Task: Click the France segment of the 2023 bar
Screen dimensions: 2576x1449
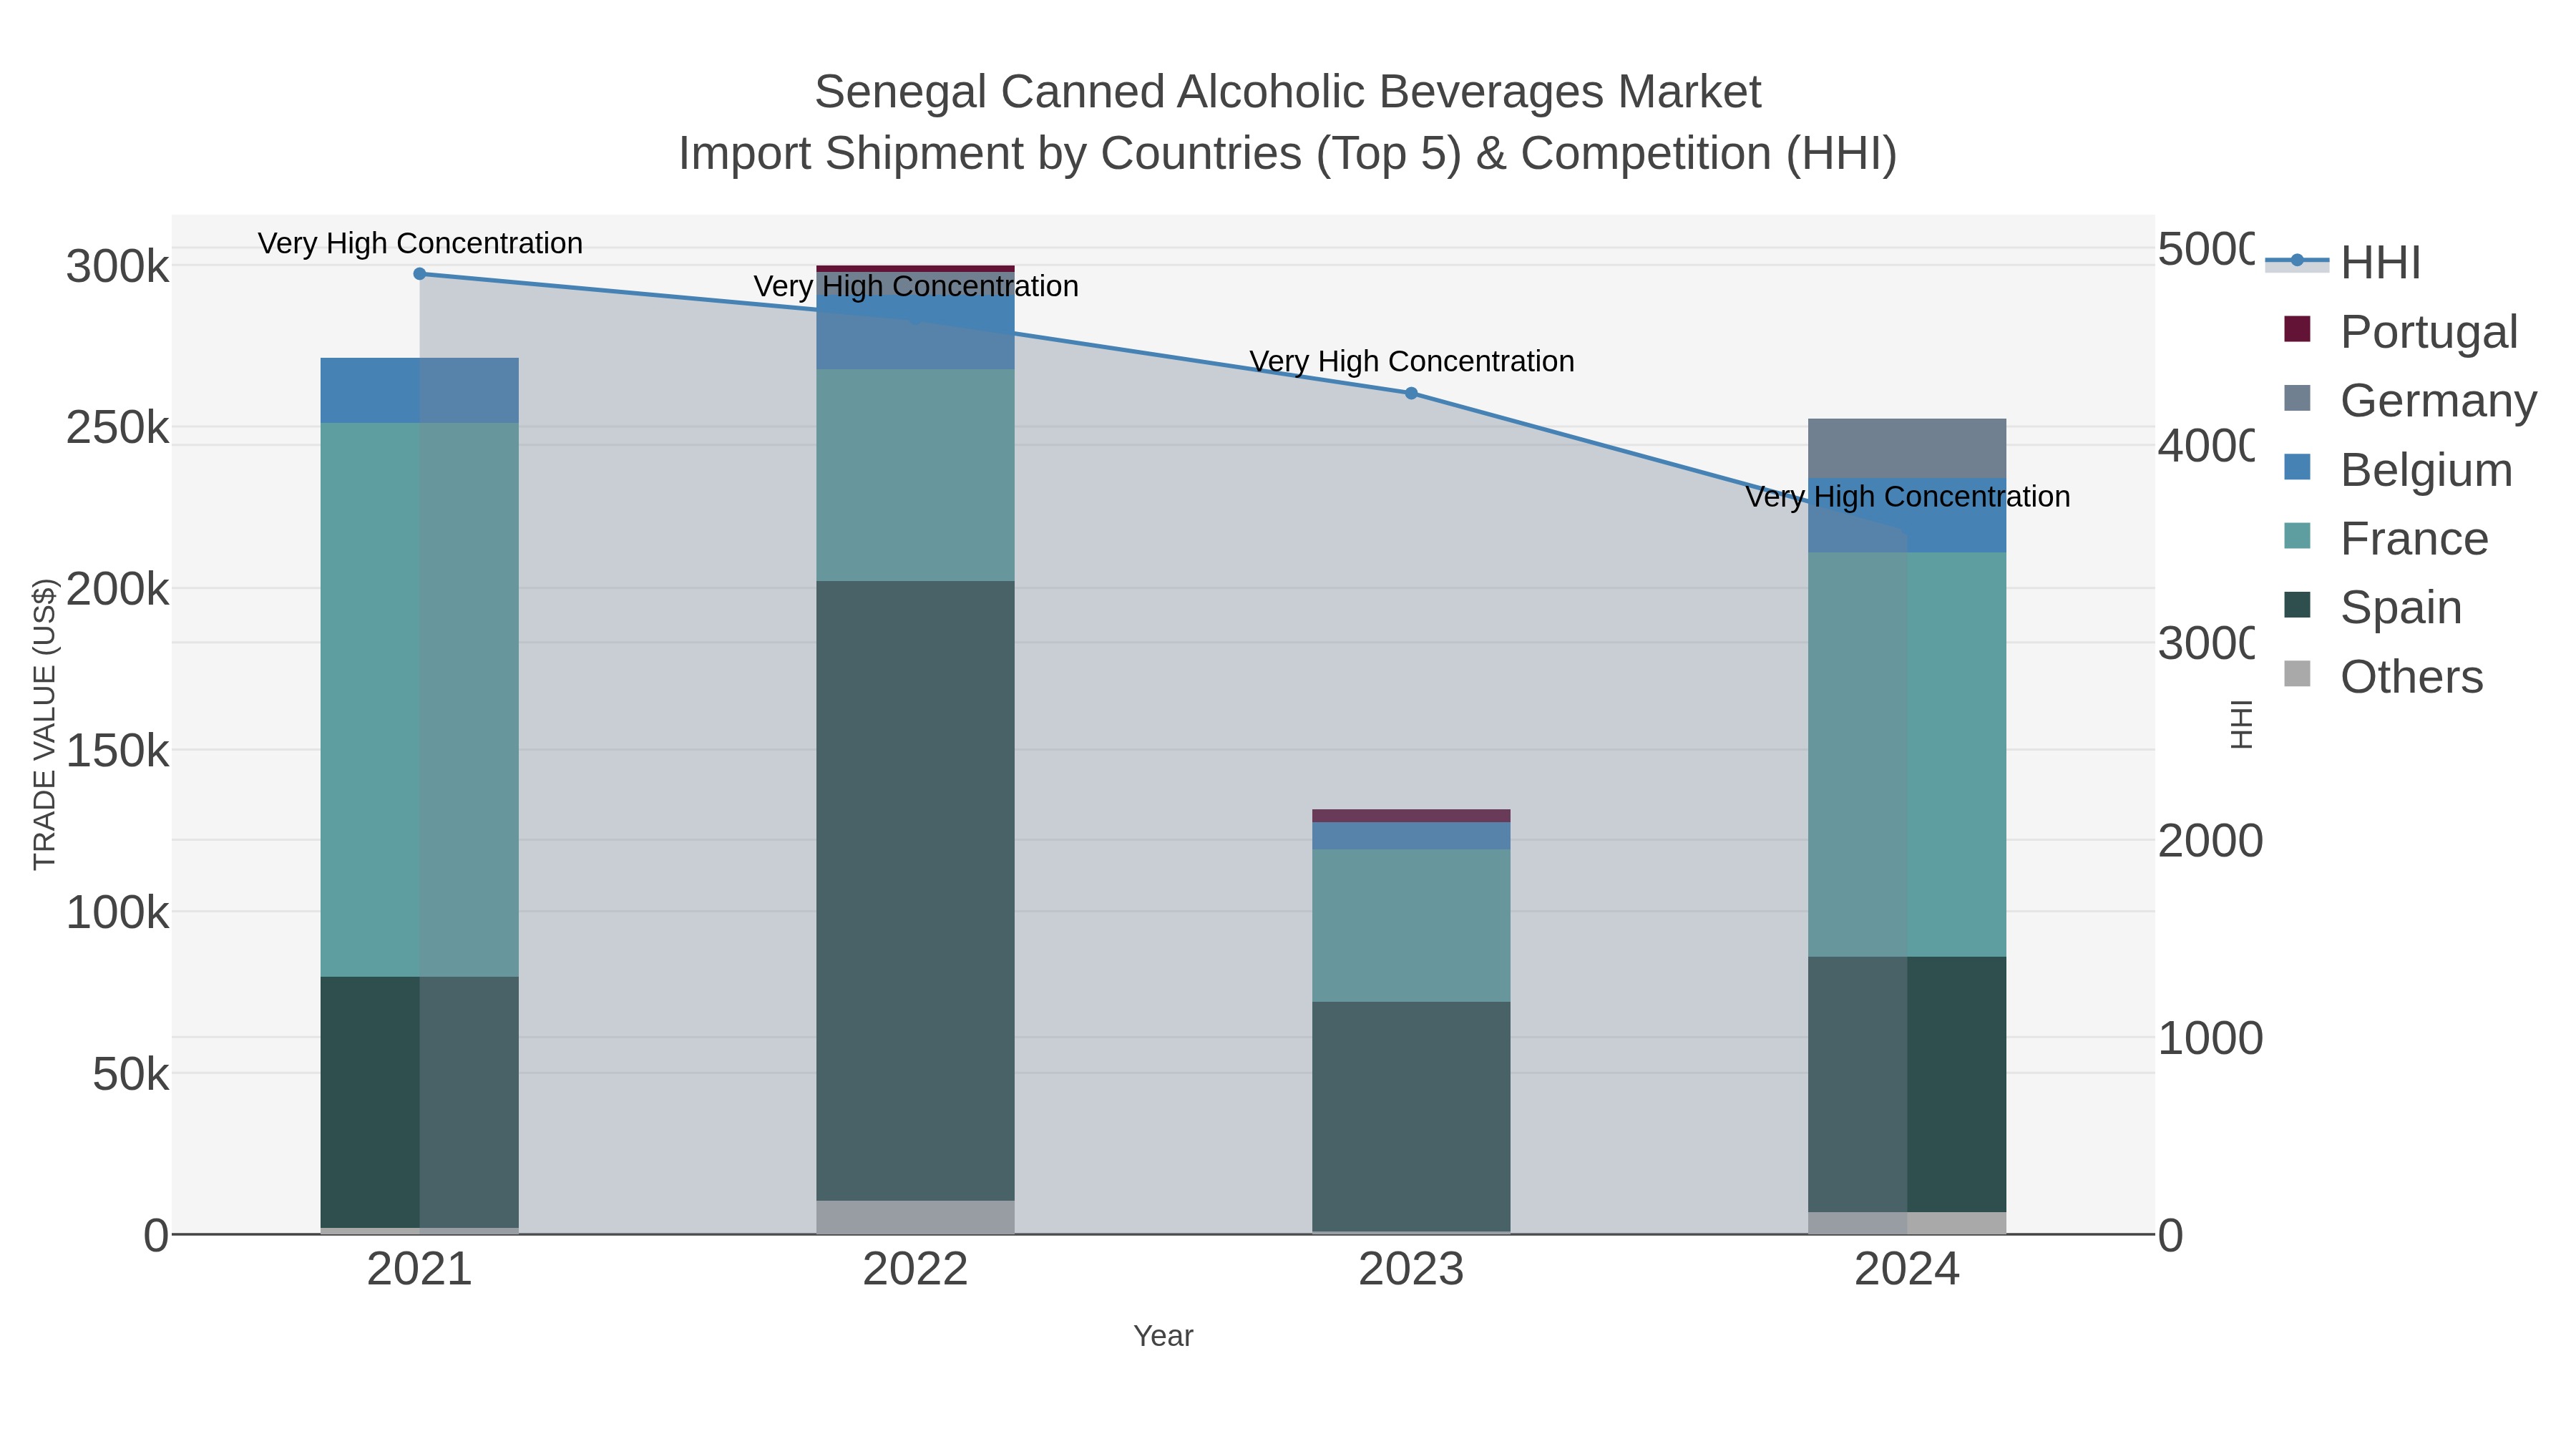Action: click(1411, 926)
